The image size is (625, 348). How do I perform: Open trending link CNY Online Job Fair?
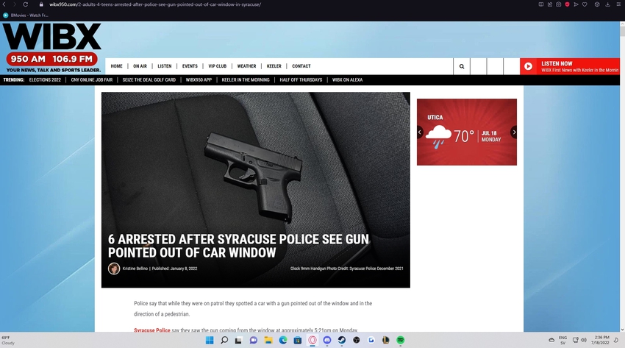92,79
